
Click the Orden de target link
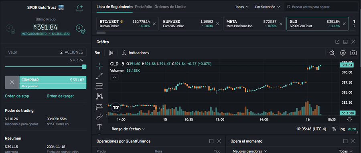point(60,96)
